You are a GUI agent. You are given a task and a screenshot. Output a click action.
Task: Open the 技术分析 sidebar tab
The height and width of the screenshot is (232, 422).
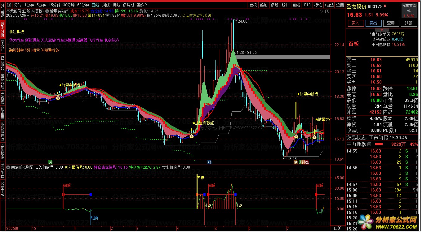coord(2,29)
